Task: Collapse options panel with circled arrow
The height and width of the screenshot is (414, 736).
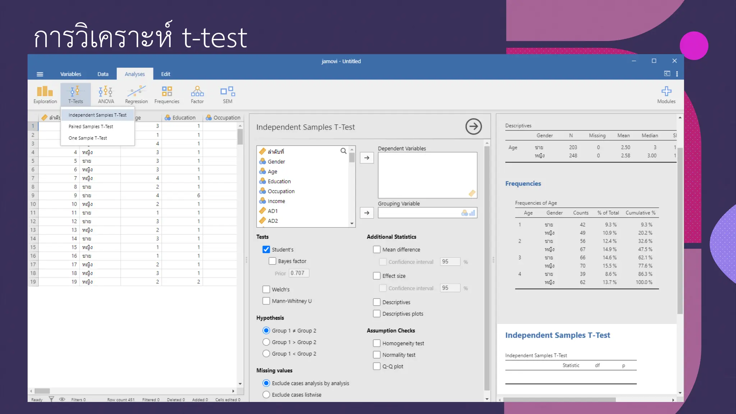Action: (x=473, y=126)
